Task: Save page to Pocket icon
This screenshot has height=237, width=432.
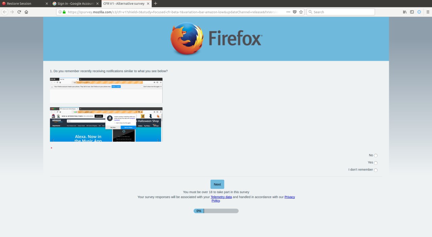Action: pyautogui.click(x=295, y=12)
